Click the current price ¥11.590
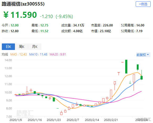This screenshot has width=153, height=123. (x=20, y=15)
